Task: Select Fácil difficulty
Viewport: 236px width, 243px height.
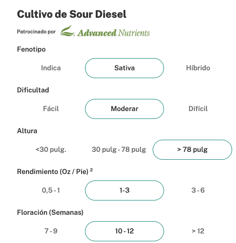Action: point(51,109)
